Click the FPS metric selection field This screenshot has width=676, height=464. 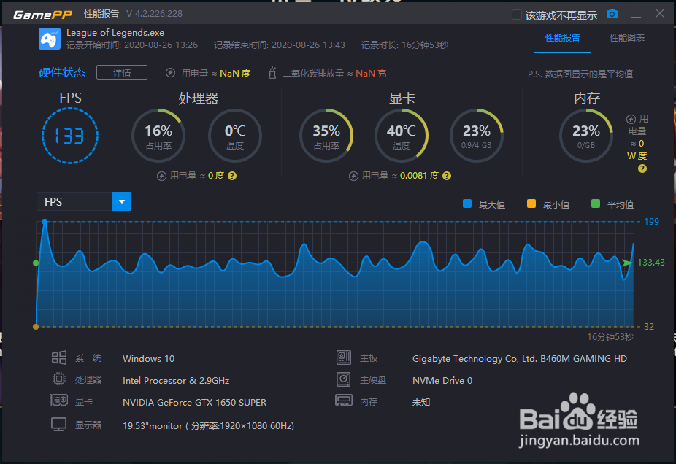coord(74,201)
